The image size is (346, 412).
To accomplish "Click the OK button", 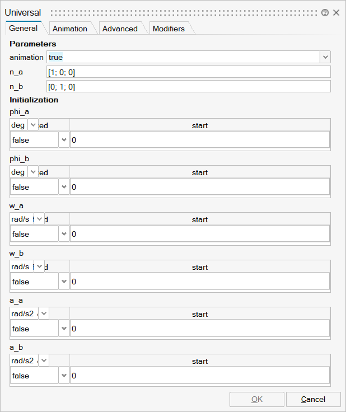I will click(x=256, y=399).
